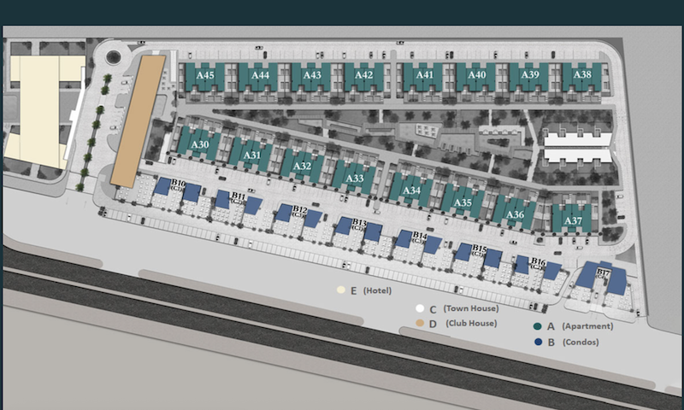Select the orange Club House building
The width and height of the screenshot is (684, 410).
(x=137, y=121)
